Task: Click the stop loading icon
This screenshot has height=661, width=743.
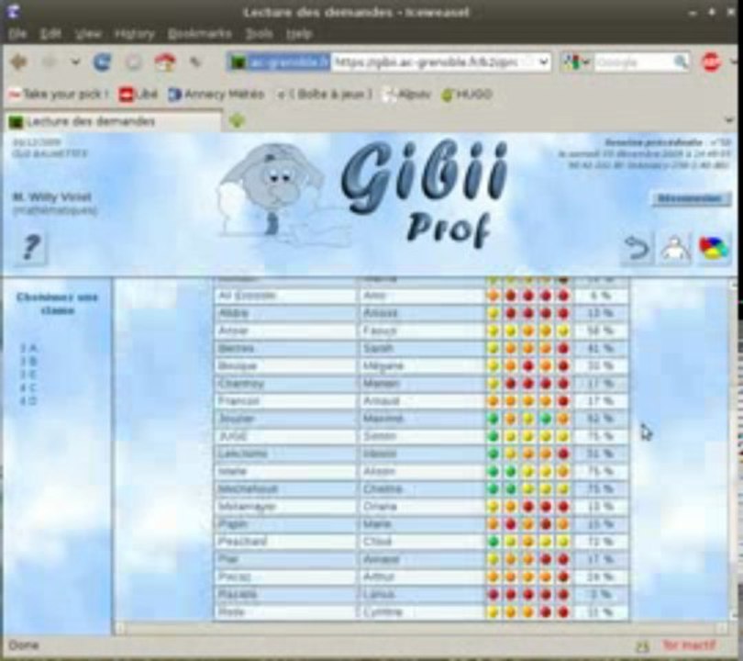Action: tap(134, 62)
